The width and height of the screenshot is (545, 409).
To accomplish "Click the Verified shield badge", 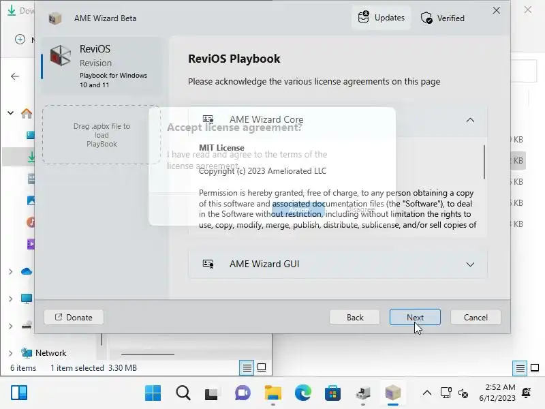I will pos(442,18).
